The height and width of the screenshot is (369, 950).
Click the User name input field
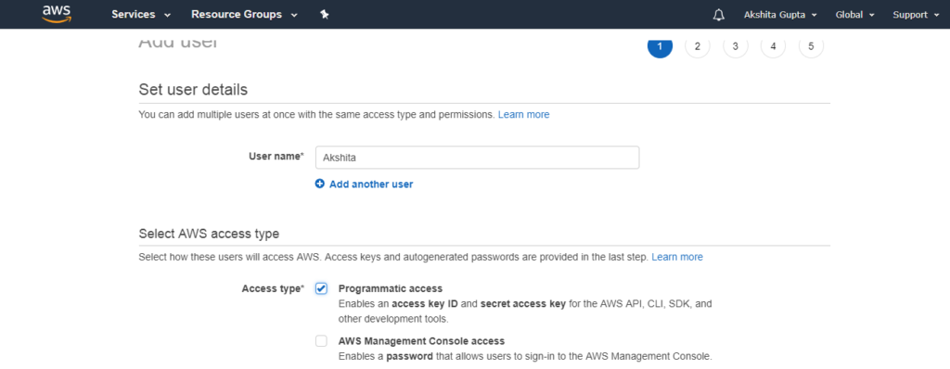[478, 158]
